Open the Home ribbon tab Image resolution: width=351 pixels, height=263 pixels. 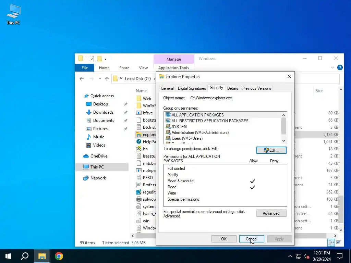(104, 68)
